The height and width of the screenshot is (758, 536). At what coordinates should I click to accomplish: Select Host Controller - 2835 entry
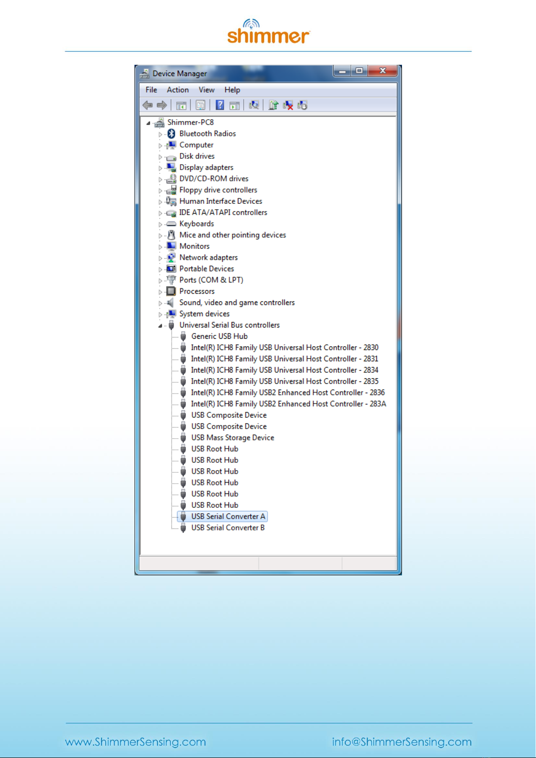click(285, 381)
